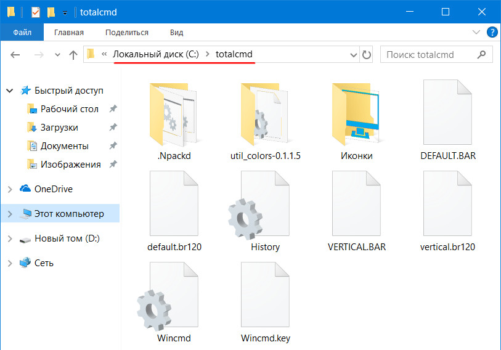The height and width of the screenshot is (350, 501).
Task: Click the Properties quick access toolbar icon
Action: [x=36, y=12]
